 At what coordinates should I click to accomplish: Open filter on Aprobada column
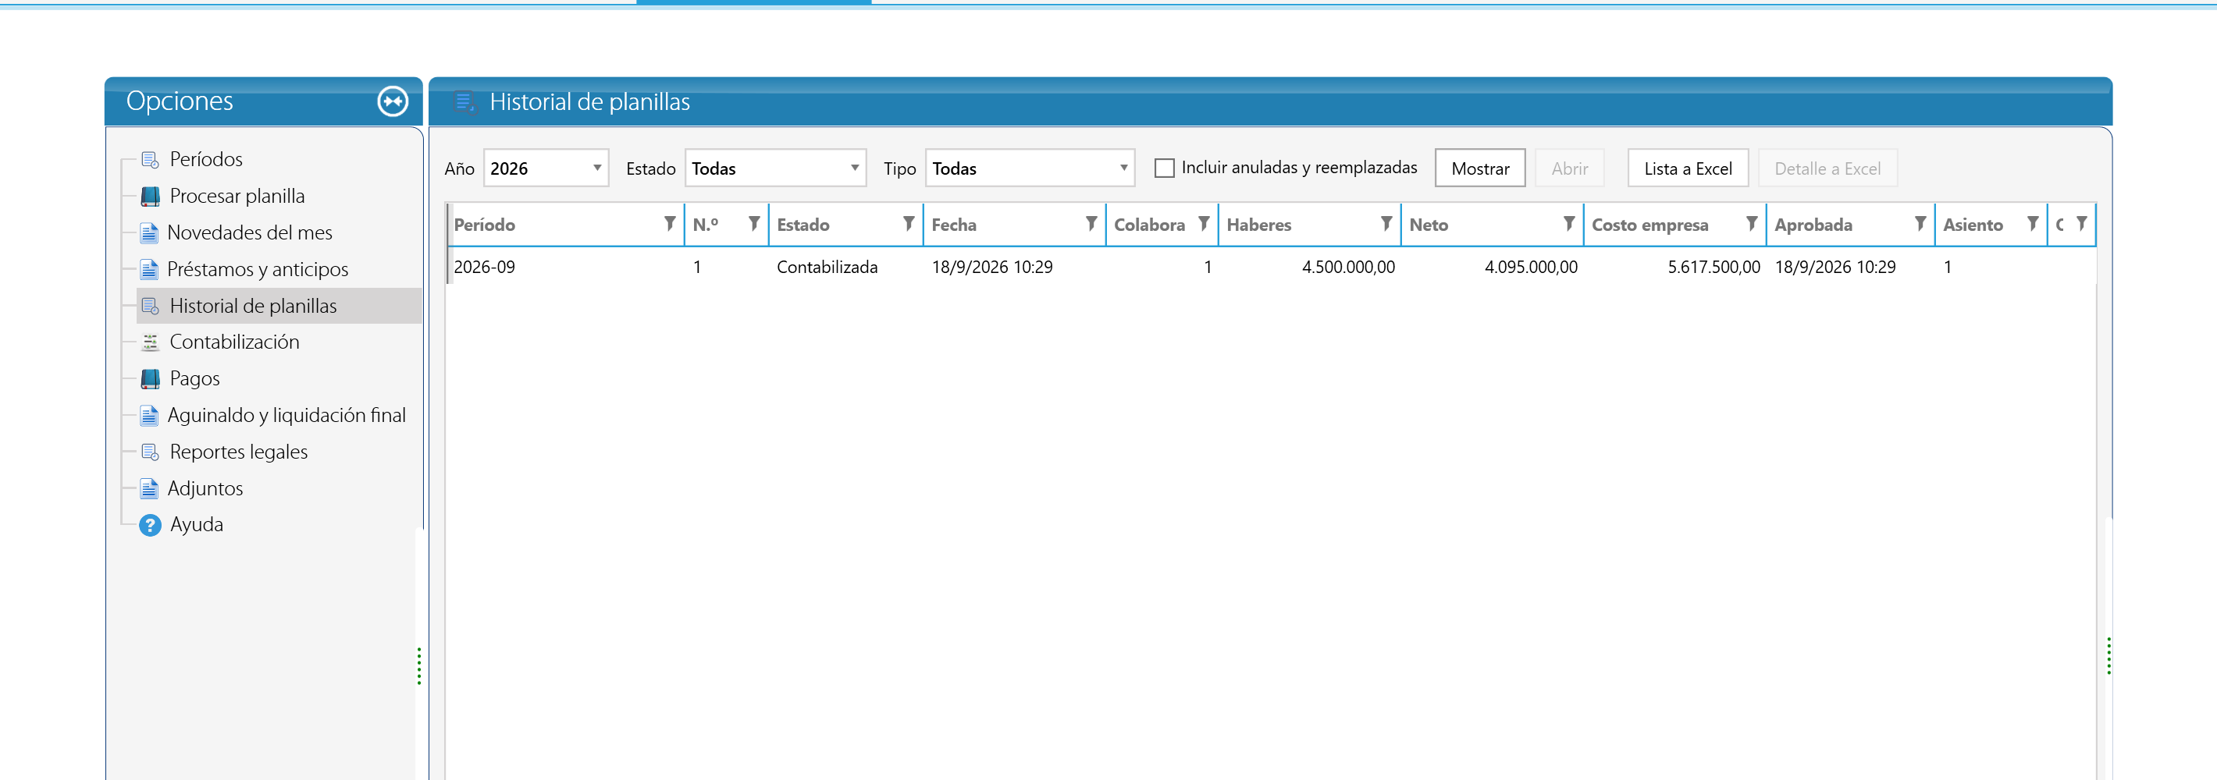click(x=1920, y=224)
